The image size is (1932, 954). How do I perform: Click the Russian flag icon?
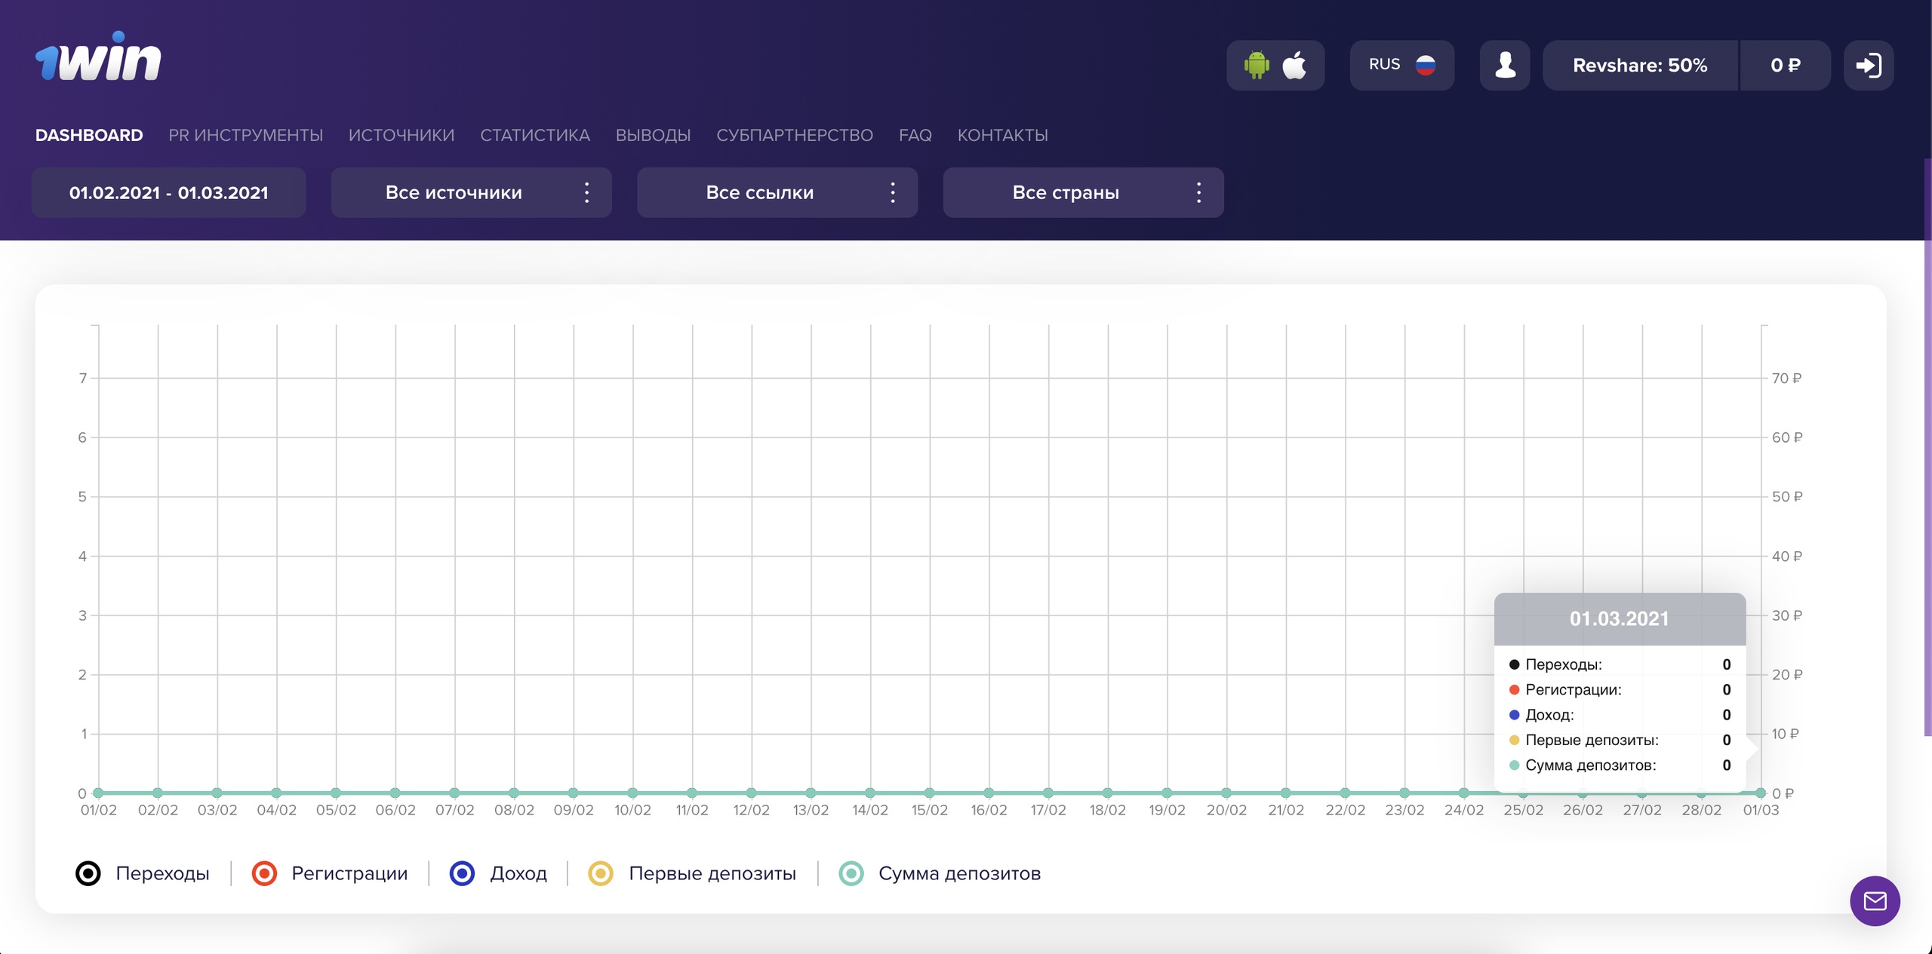pyautogui.click(x=1425, y=65)
